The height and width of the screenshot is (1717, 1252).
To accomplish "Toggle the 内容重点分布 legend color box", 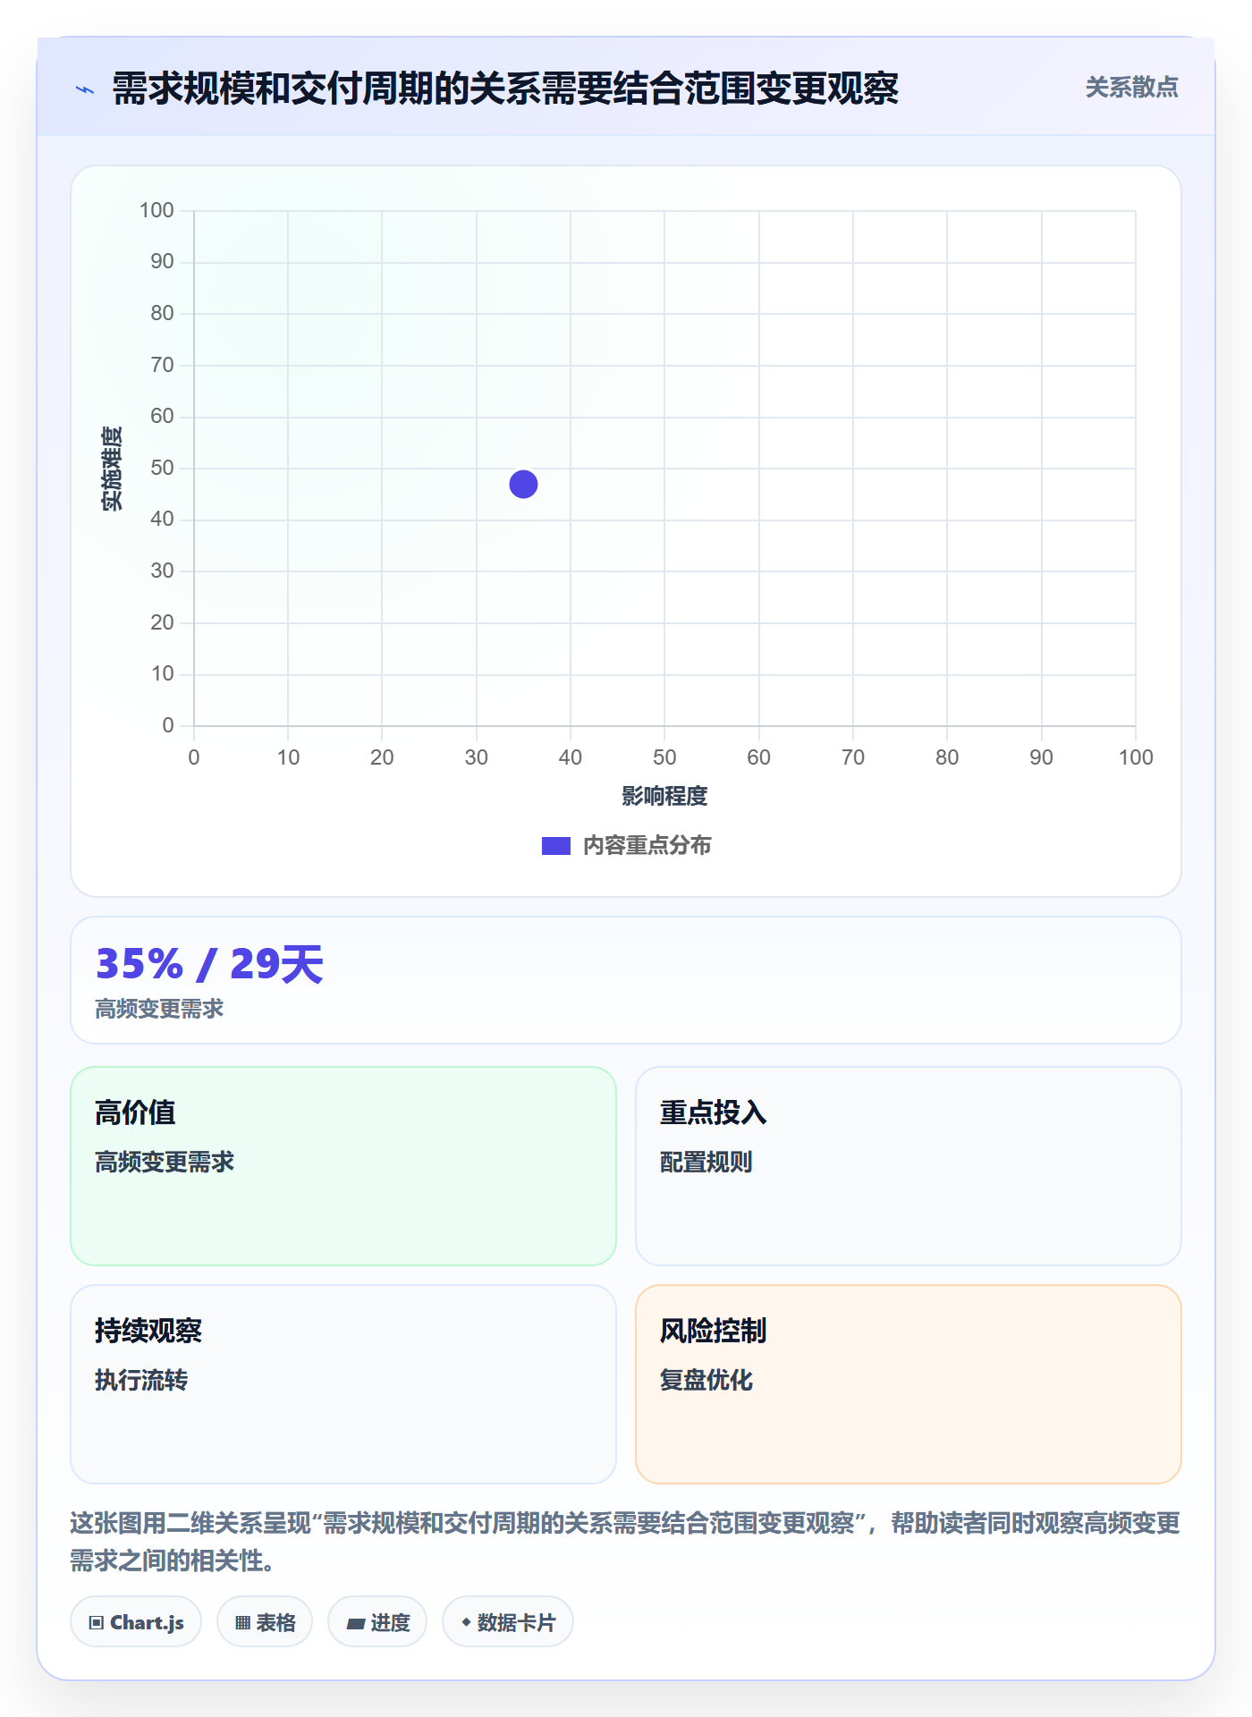I will (555, 845).
